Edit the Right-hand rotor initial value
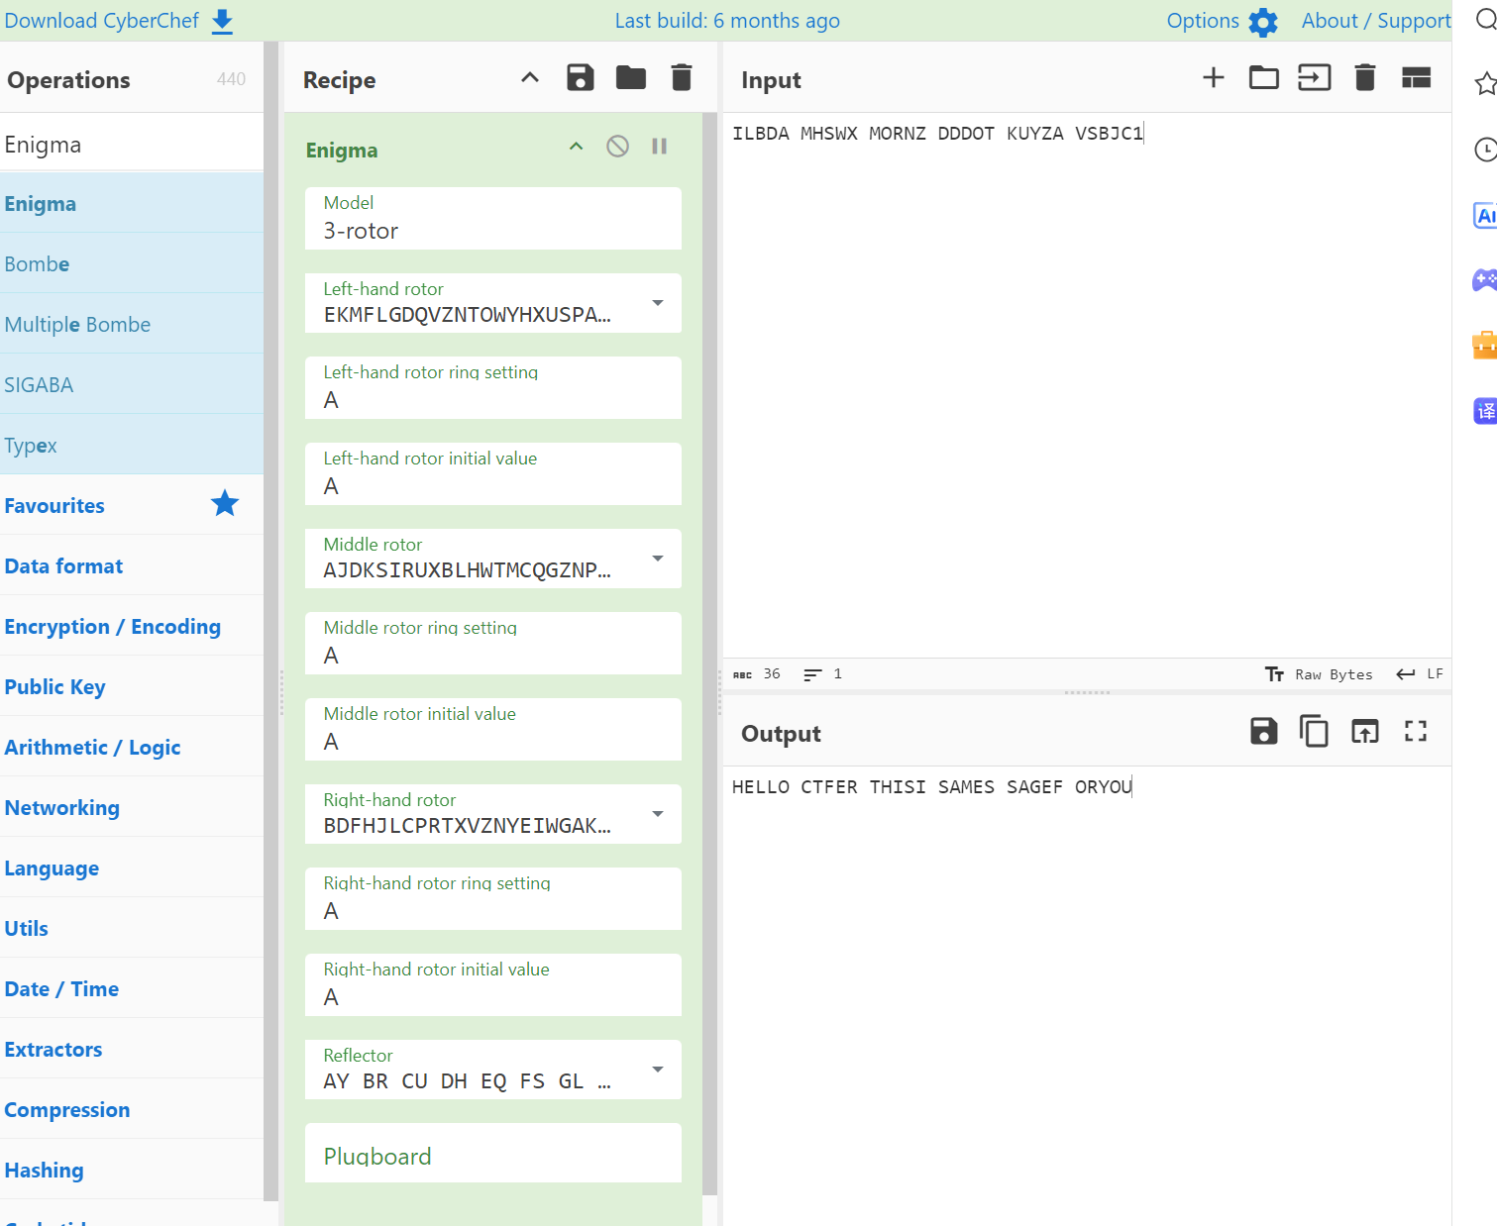The height and width of the screenshot is (1226, 1497). (493, 984)
